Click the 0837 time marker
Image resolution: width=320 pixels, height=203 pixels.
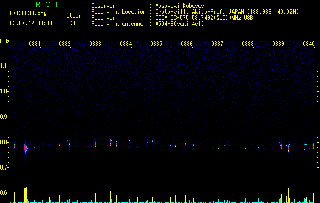[217, 44]
